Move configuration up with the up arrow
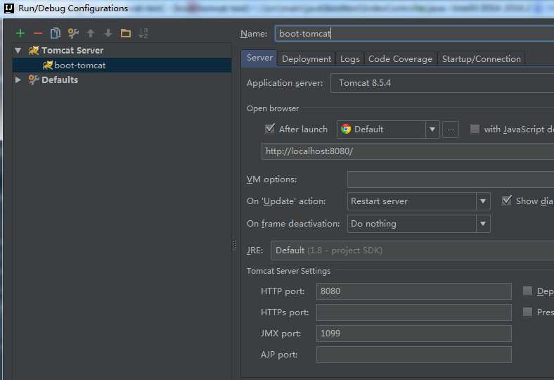This screenshot has width=554, height=380. coord(91,33)
